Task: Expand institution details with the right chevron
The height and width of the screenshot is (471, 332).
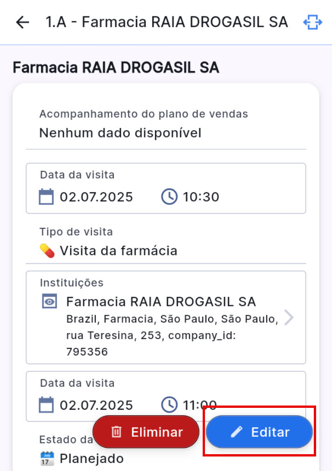Action: (x=289, y=318)
